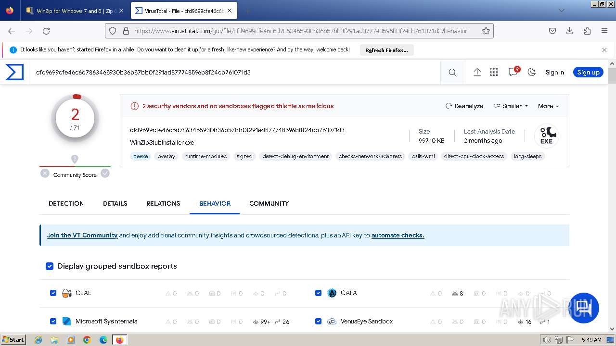Click the C2AE sandbox icon
616x346 pixels.
(67, 293)
